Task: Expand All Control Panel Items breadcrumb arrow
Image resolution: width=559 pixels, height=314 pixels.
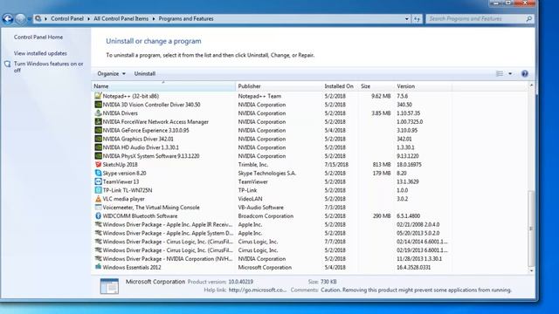Action: coord(154,19)
